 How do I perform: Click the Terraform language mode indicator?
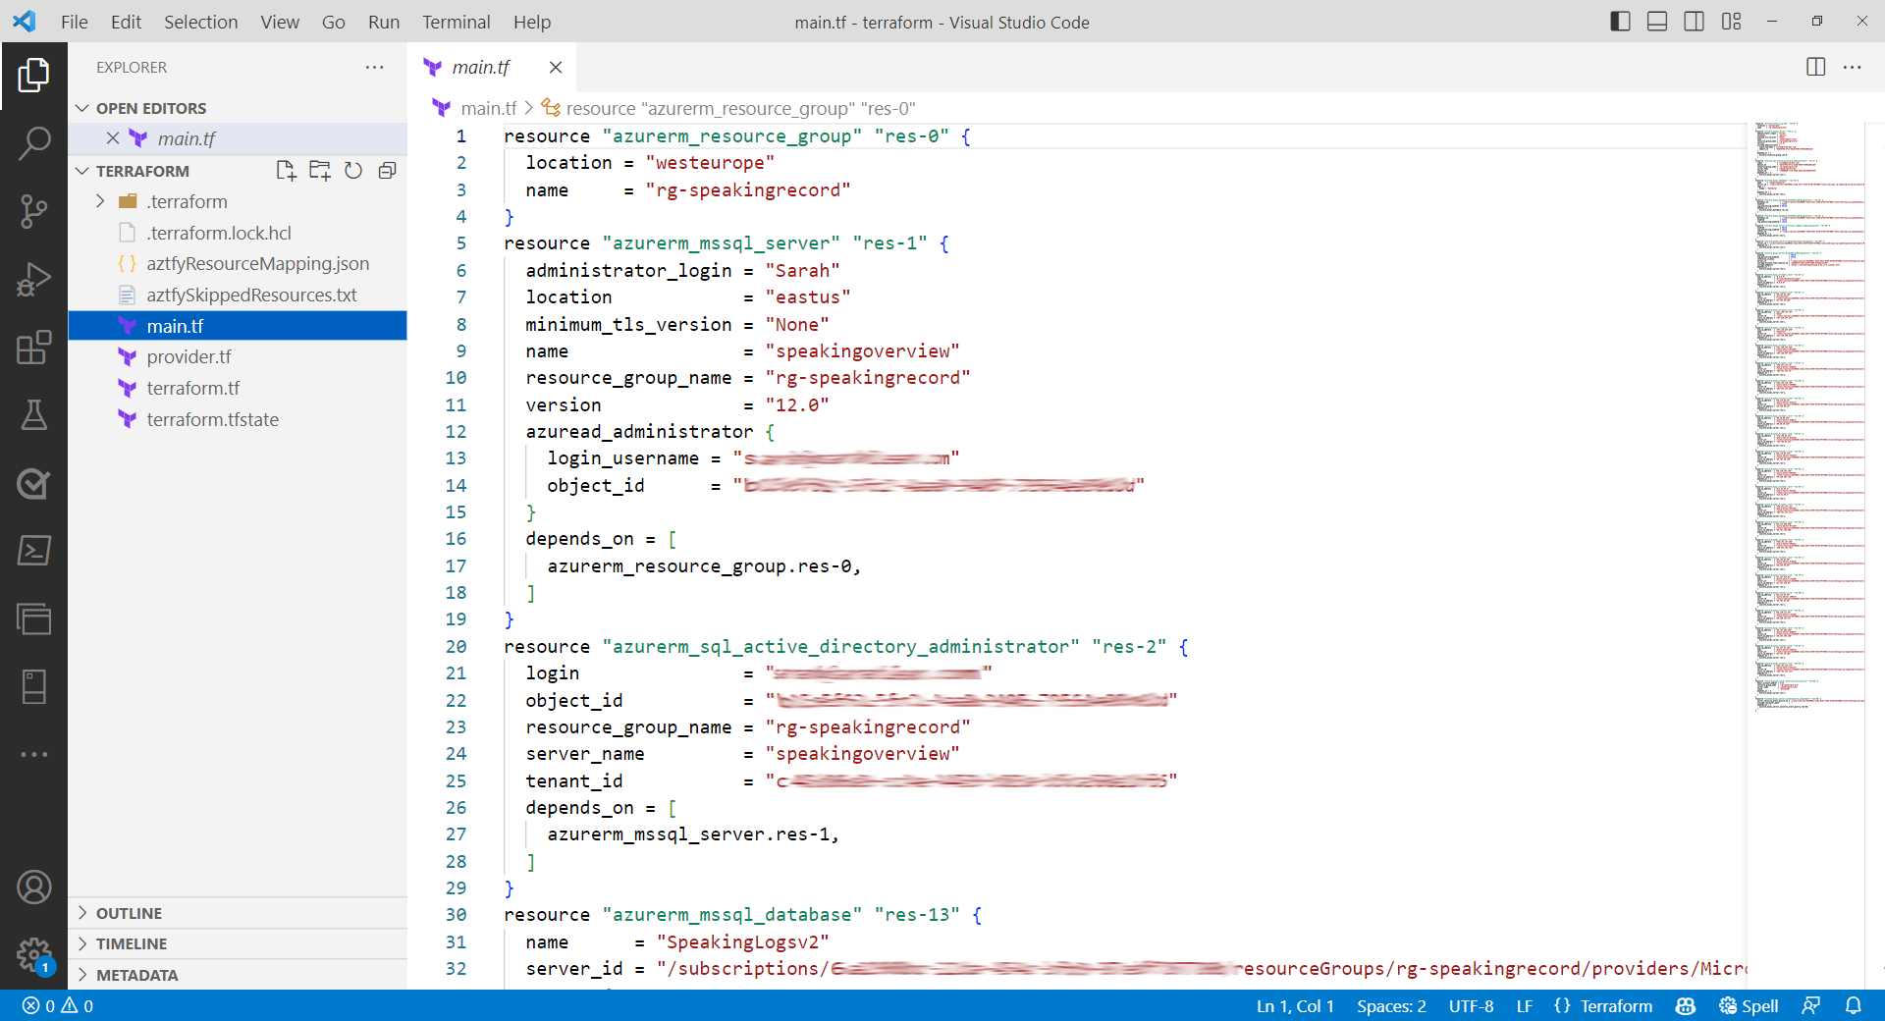click(1613, 1005)
